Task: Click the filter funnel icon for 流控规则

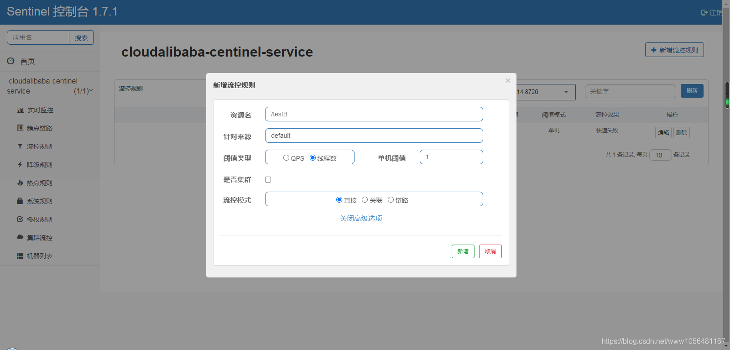Action: pos(20,146)
